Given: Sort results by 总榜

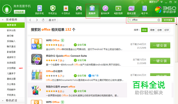Looking at the screenshot, I should click(x=159, y=30).
